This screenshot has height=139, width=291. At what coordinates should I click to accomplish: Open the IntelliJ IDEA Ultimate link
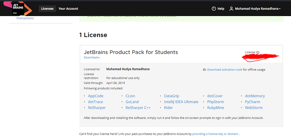point(181,102)
